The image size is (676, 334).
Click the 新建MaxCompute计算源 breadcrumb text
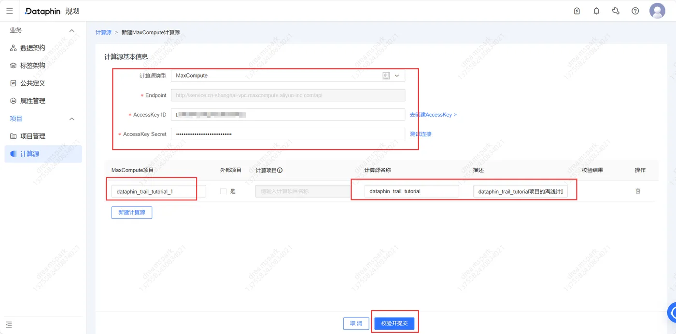click(x=151, y=32)
